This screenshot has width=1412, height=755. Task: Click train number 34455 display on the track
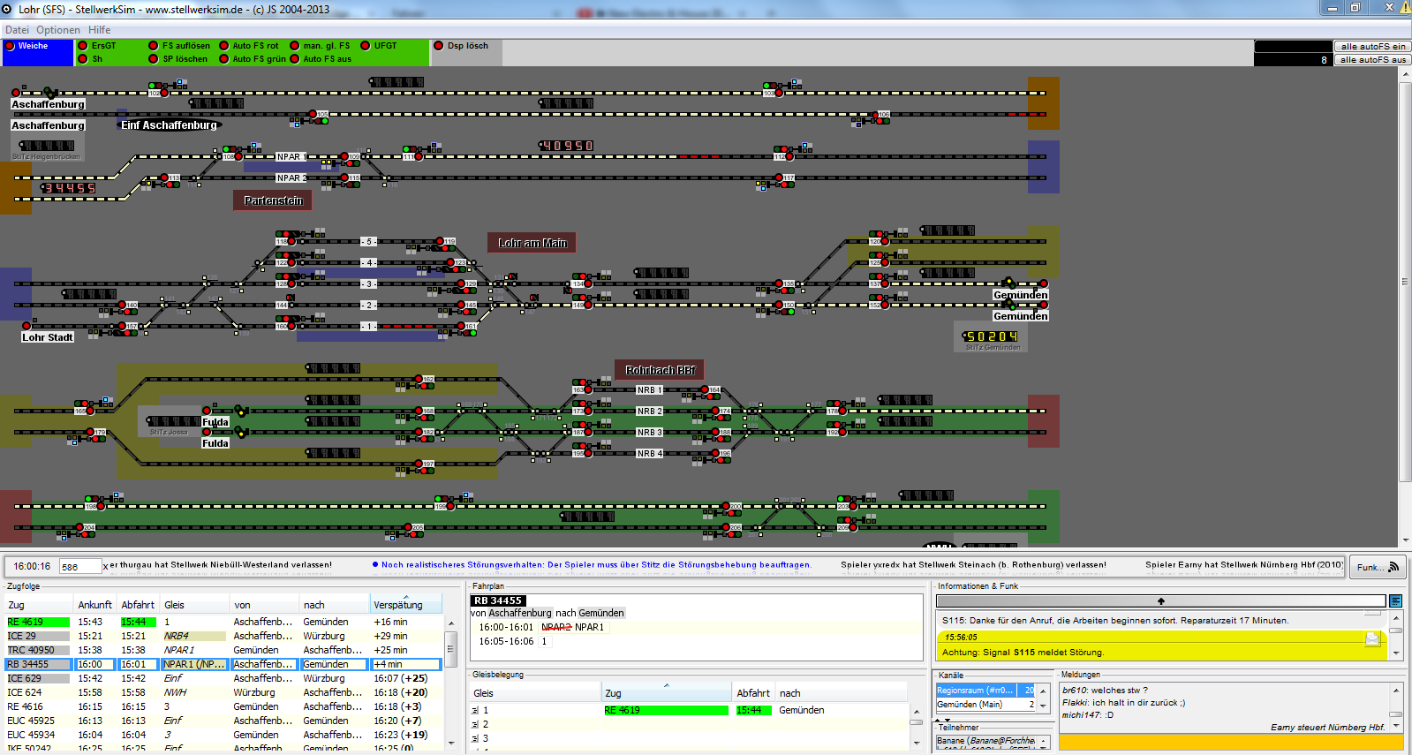(x=69, y=188)
